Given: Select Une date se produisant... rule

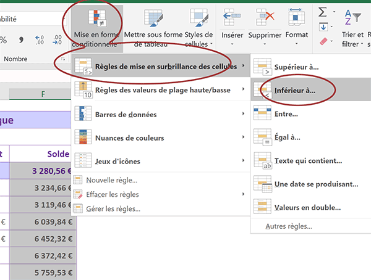Looking at the screenshot, I should pos(311,184).
